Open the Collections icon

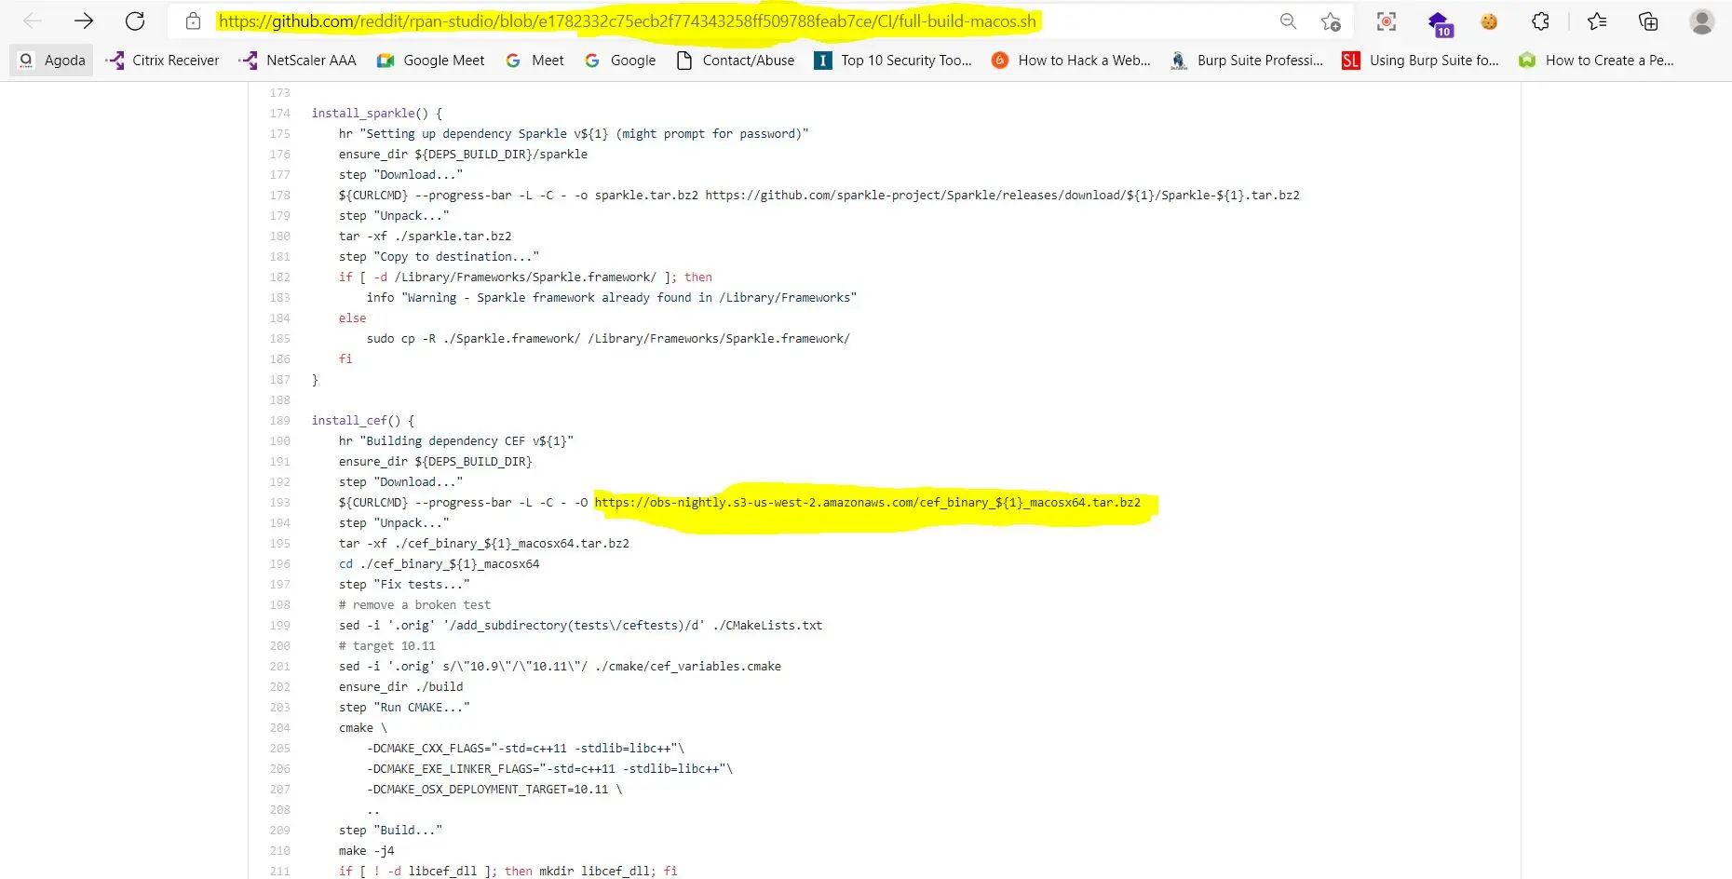(x=1648, y=21)
